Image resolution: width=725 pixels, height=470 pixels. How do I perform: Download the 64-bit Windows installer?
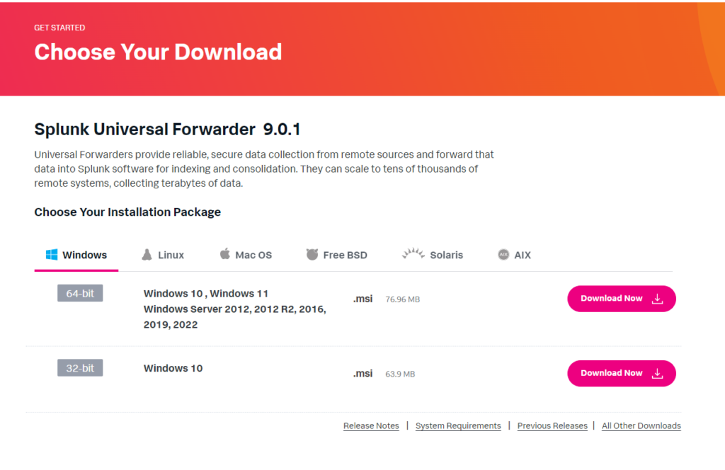click(x=621, y=298)
